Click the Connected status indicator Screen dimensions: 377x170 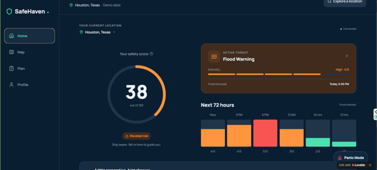click(348, 29)
